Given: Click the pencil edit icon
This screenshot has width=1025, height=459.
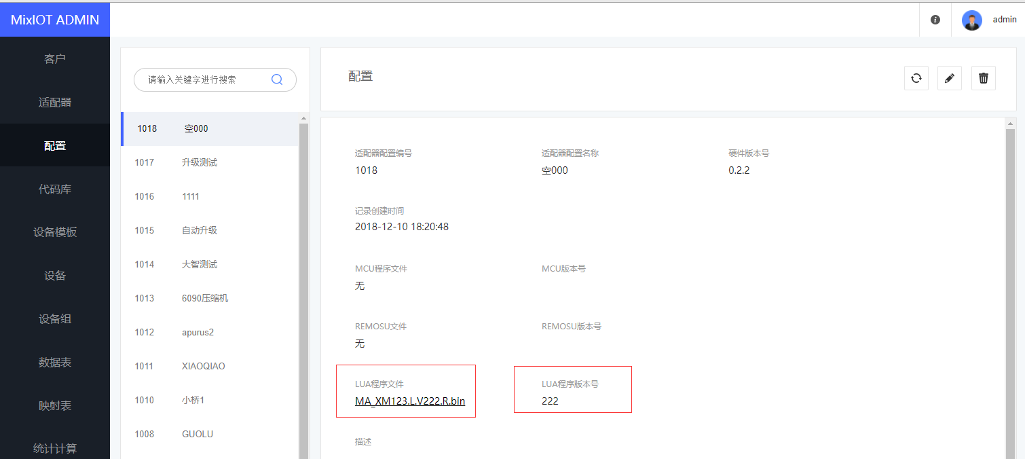Looking at the screenshot, I should [949, 78].
